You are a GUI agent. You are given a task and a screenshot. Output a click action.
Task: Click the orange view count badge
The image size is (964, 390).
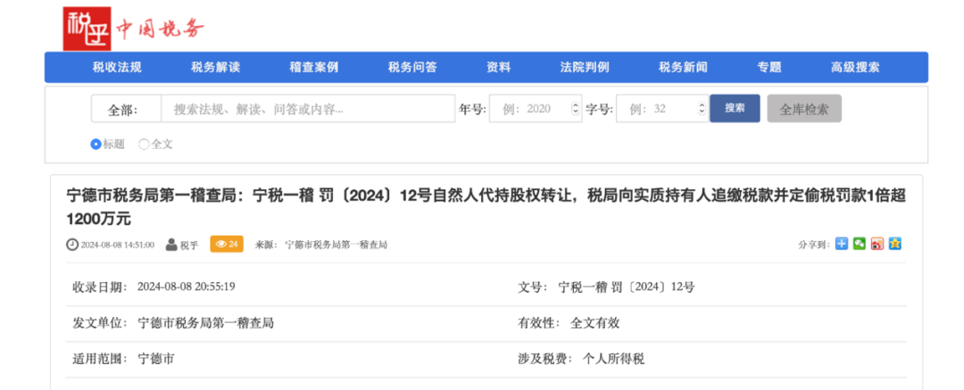(226, 244)
